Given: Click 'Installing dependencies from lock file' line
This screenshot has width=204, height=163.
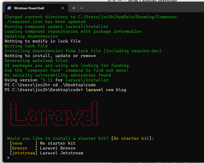Looking at the screenshot, I should coord(83,51).
